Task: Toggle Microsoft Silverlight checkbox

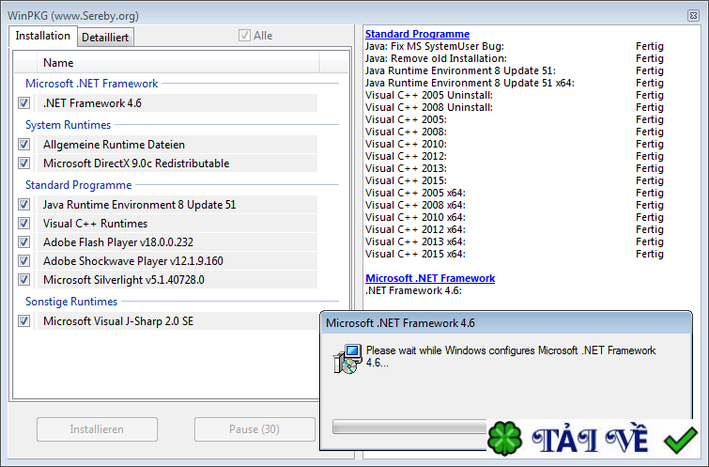Action: pos(24,280)
